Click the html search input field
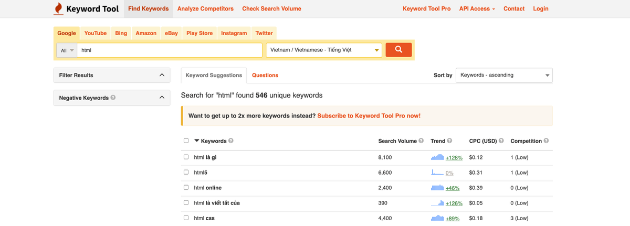The height and width of the screenshot is (226, 630). coord(169,50)
